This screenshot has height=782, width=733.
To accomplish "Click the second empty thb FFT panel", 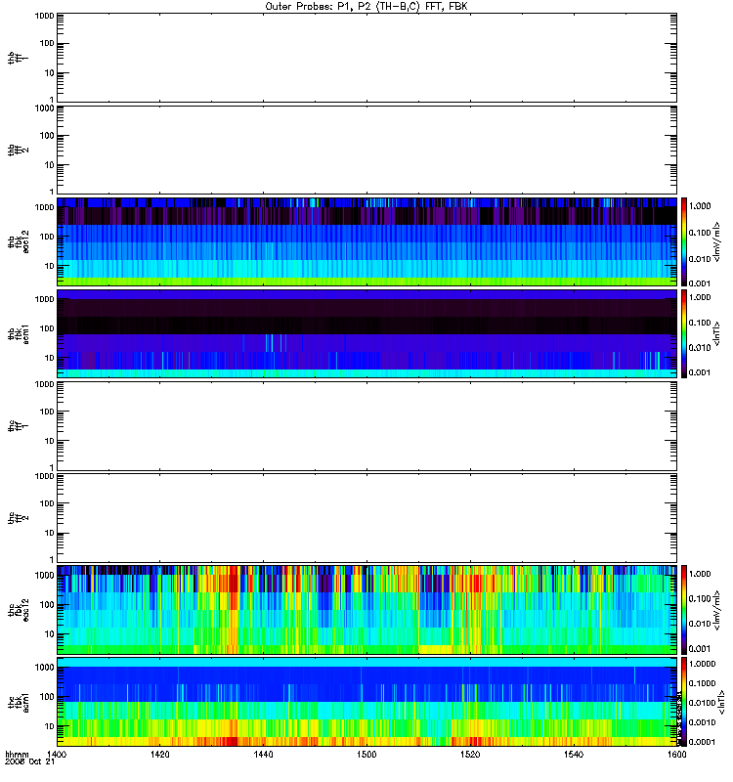I will click(x=366, y=150).
